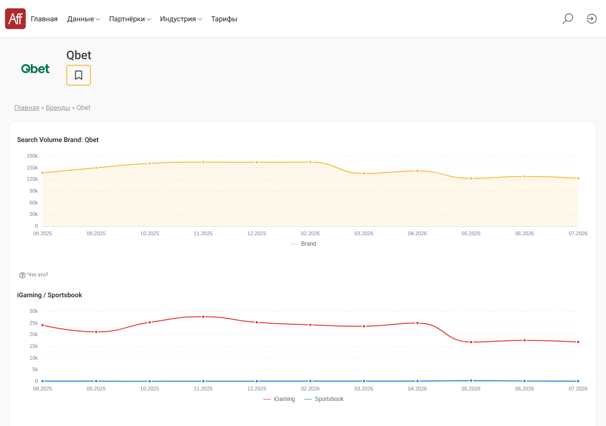The width and height of the screenshot is (606, 426).
Task: Click the red line point at 05.2026
Action: click(471, 342)
